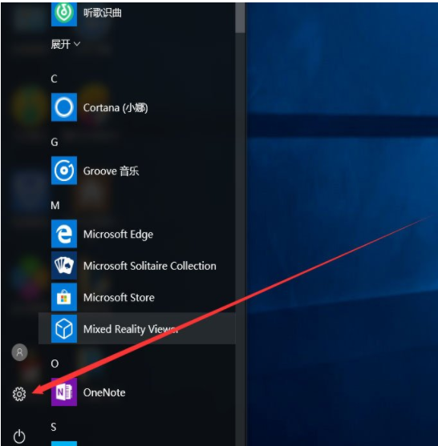Click the OneNote text label
This screenshot has height=446, width=438.
pyautogui.click(x=104, y=392)
